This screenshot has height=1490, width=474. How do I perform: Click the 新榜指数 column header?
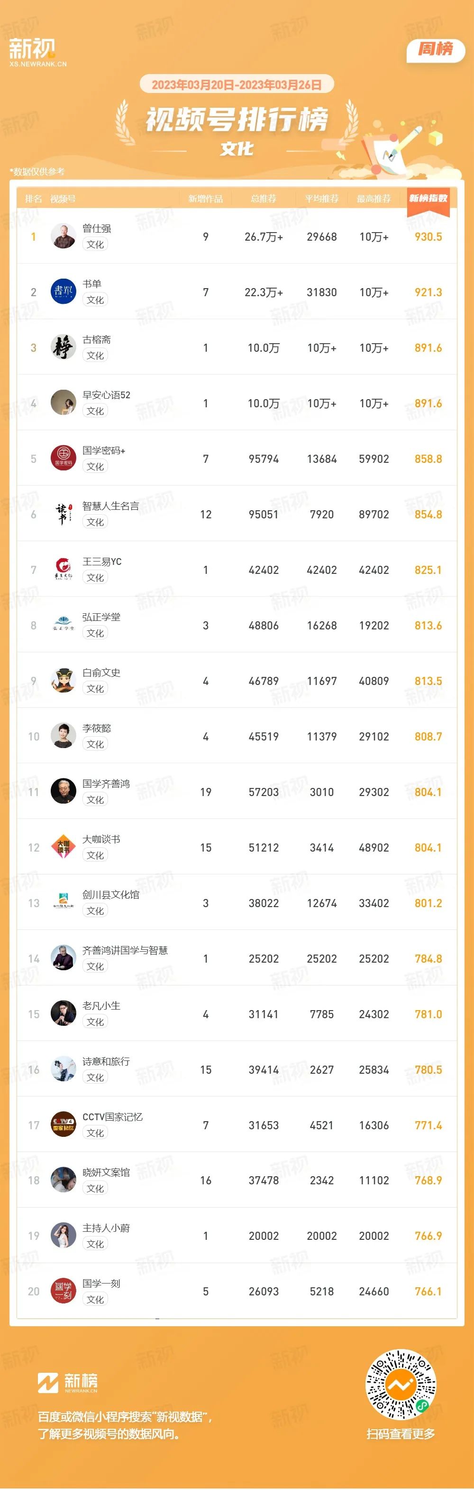[428, 198]
